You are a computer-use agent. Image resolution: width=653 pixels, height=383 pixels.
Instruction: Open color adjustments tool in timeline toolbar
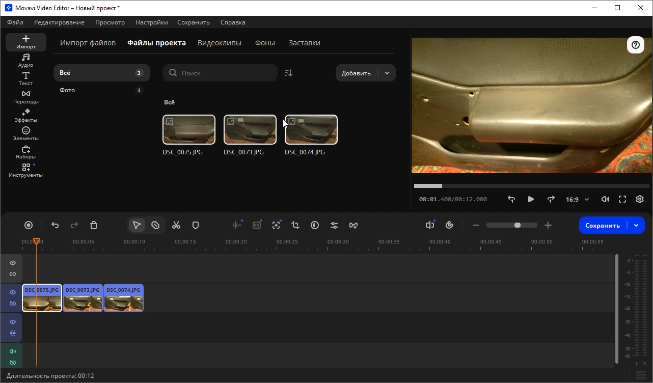point(315,225)
